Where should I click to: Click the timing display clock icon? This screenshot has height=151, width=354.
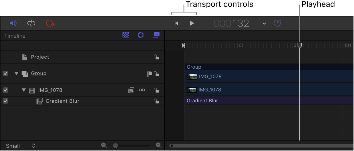click(x=277, y=23)
